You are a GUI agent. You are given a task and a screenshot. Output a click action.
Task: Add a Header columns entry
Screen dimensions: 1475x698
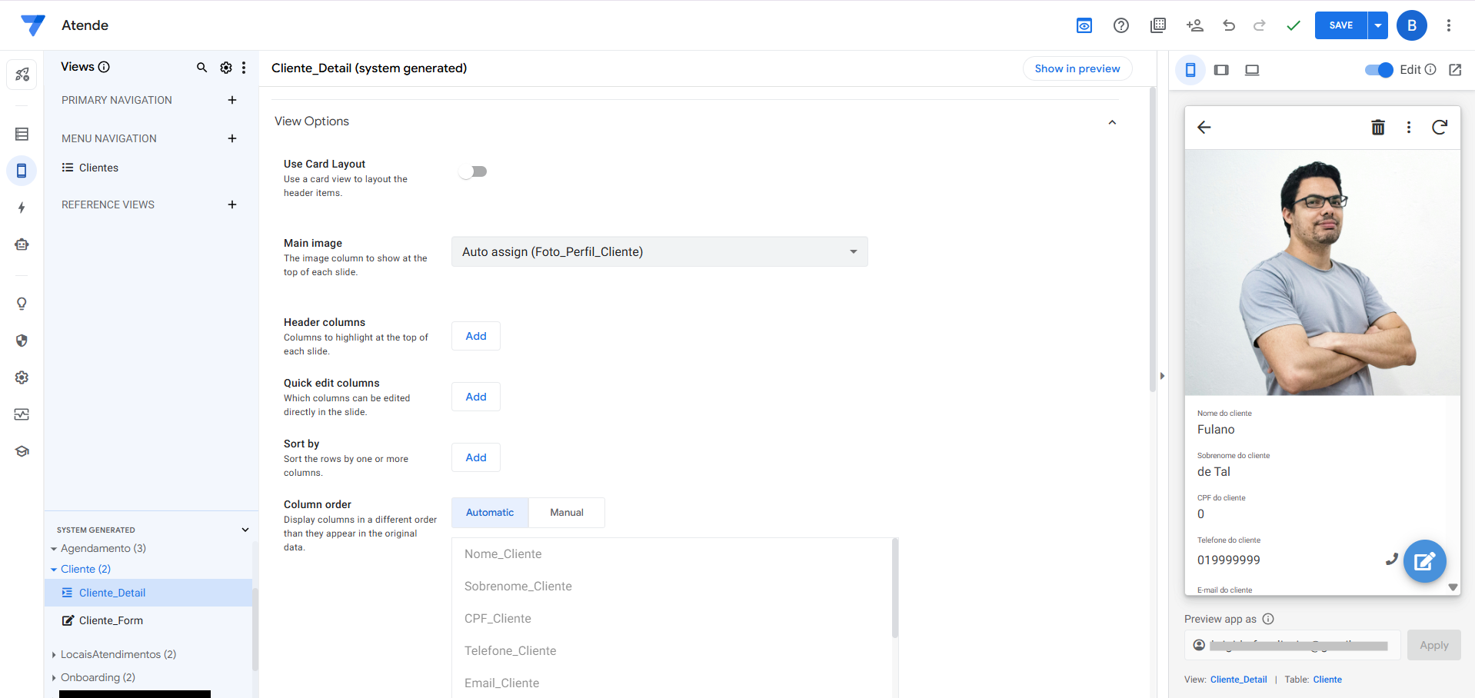click(x=475, y=336)
